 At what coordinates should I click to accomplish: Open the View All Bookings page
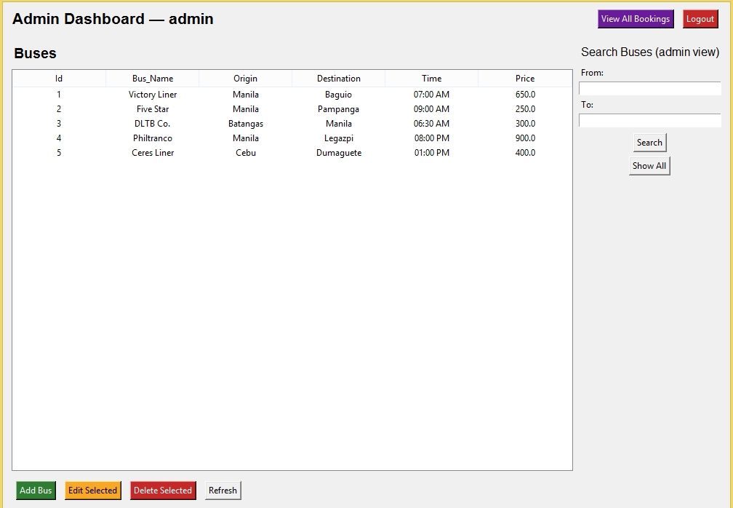click(x=636, y=19)
